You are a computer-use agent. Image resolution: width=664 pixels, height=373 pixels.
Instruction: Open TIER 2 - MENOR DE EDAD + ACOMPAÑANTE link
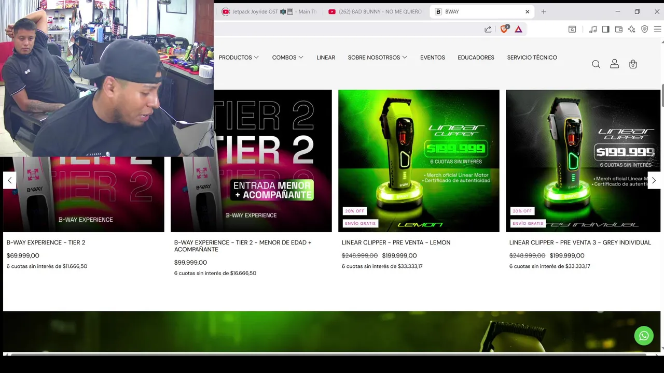coord(243,246)
